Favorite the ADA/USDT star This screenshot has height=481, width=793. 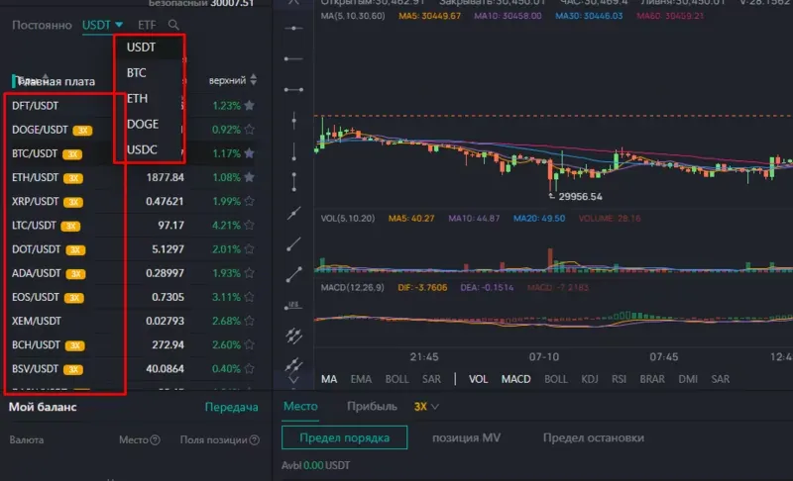(x=250, y=273)
